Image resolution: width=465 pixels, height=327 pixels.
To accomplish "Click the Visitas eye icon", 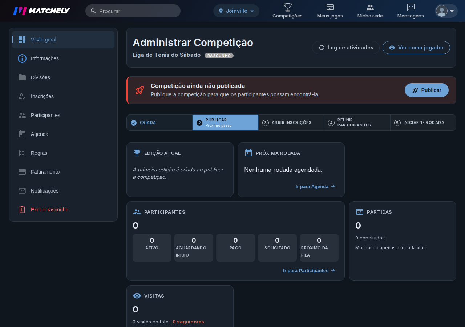I will pos(137,296).
